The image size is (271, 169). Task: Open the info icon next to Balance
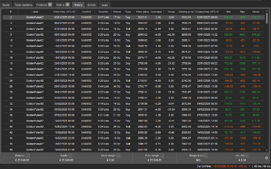[x=28, y=155]
